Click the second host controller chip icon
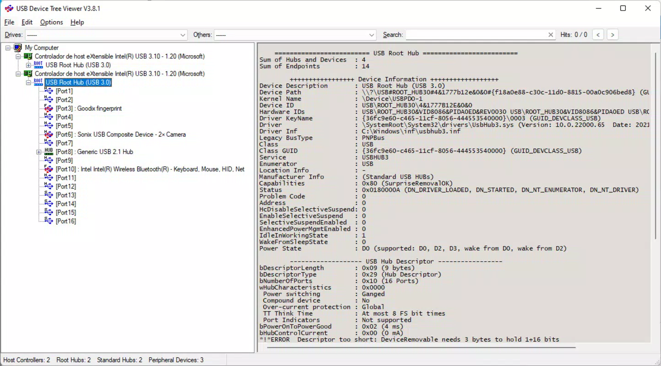Viewport: 661px width, 366px height. [x=28, y=74]
